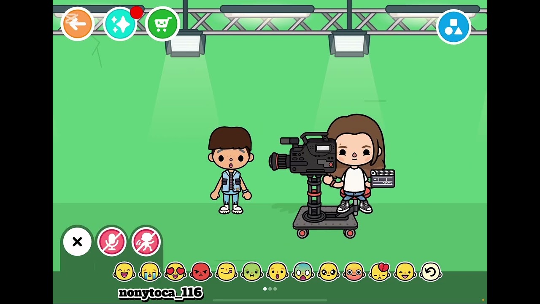Choose the blushing wide-eyed emoji
This screenshot has height=304, width=540.
pyautogui.click(x=354, y=272)
